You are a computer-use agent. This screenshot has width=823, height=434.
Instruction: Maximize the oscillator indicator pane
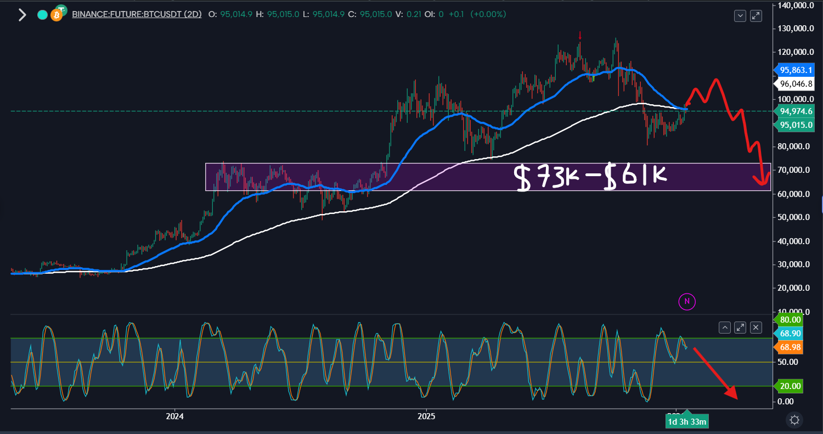coord(740,328)
